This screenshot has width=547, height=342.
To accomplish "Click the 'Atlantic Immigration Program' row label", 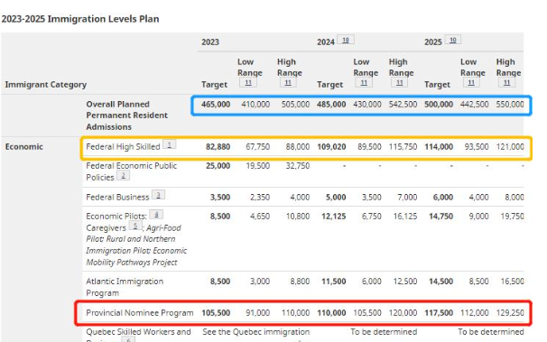I will coord(125,287).
